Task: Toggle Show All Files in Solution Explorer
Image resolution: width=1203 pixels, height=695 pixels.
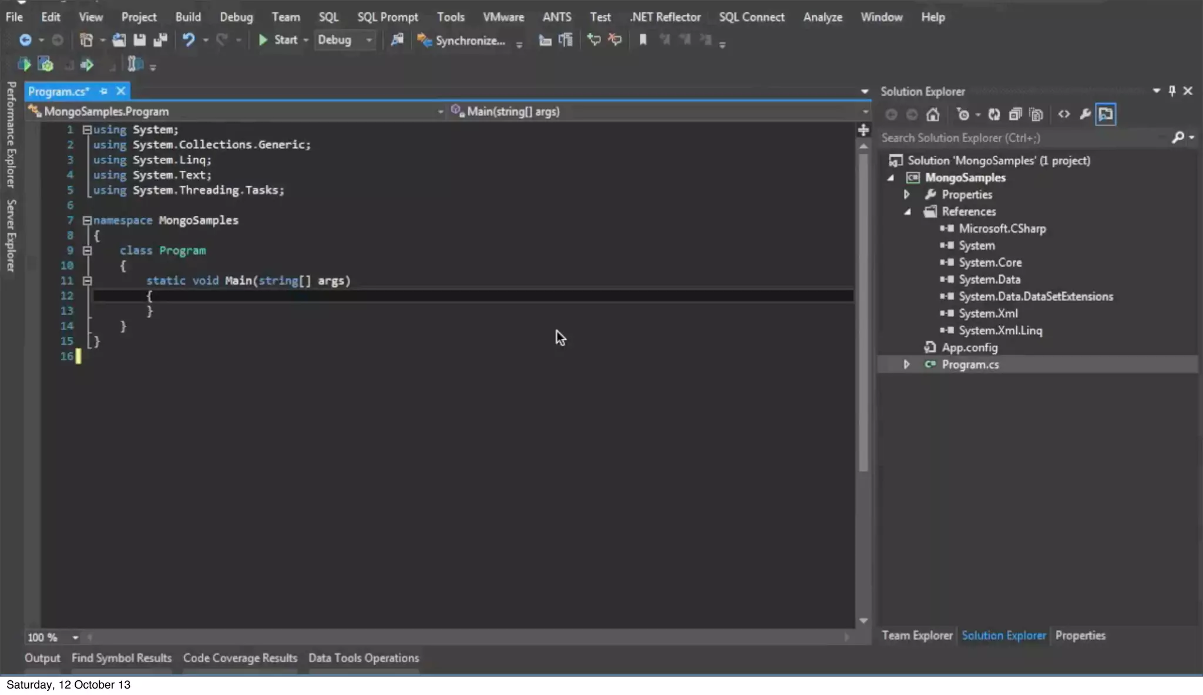Action: (1036, 114)
